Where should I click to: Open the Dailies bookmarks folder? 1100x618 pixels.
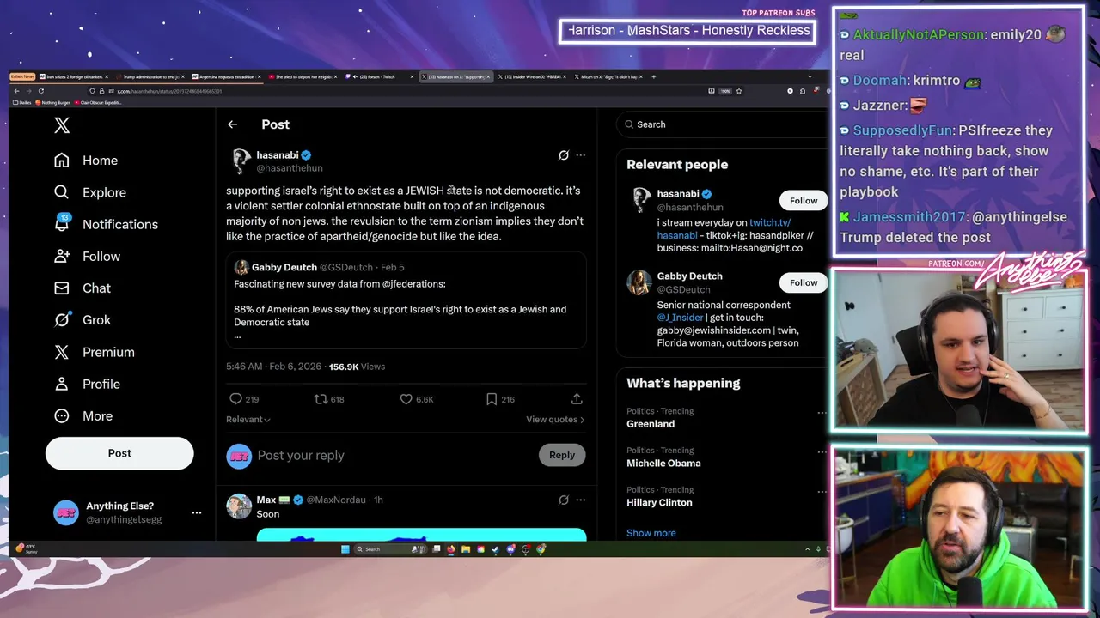pos(23,103)
